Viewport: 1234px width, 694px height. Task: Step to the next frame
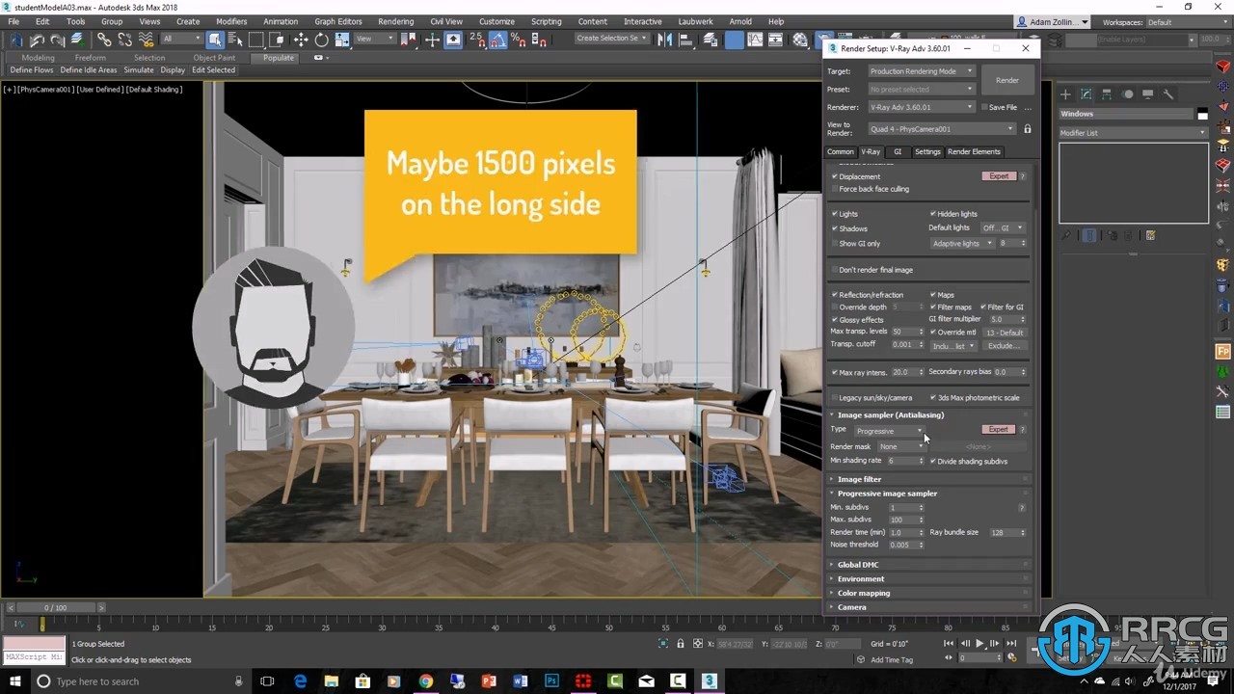(x=996, y=644)
